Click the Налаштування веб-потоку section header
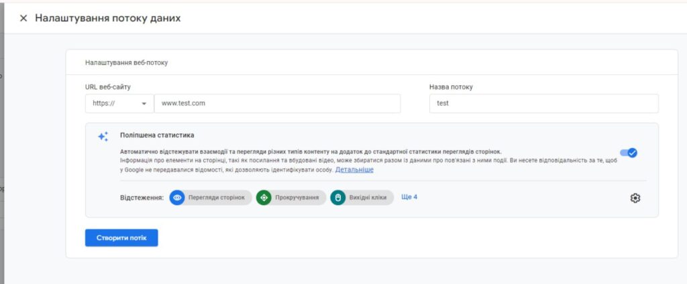 [x=126, y=62]
